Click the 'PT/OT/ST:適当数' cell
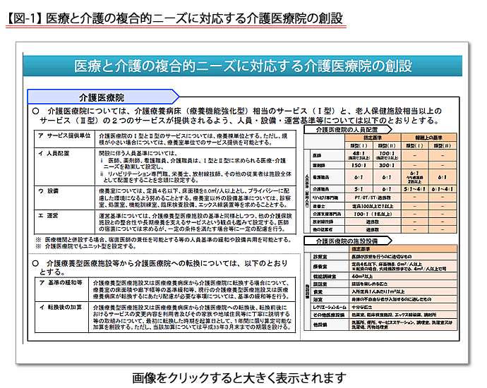Screen dimensions: 487x388 [373, 198]
